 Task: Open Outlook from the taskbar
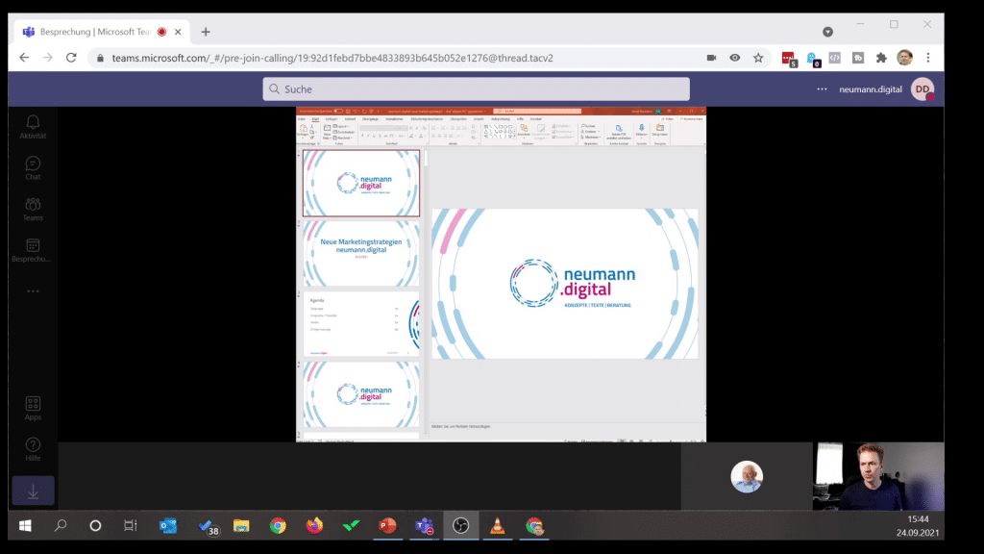pos(168,526)
